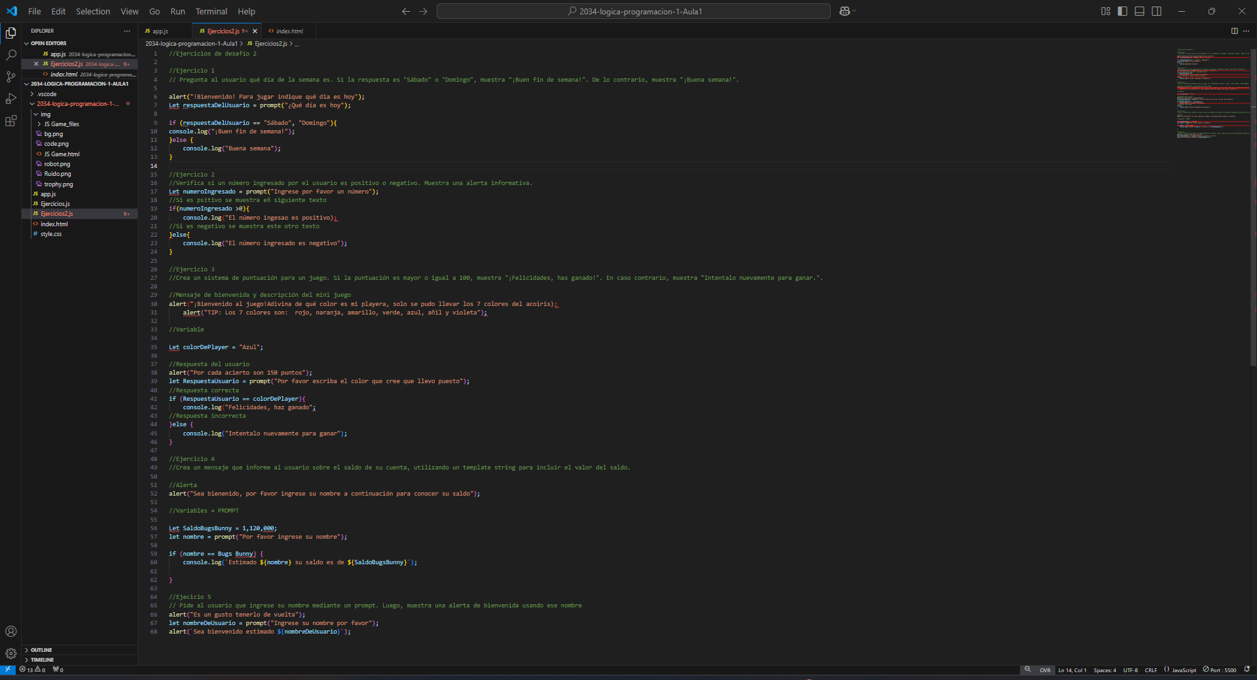This screenshot has height=680, width=1257.
Task: Open the editor More Actions ellipsis
Action: pos(1246,31)
